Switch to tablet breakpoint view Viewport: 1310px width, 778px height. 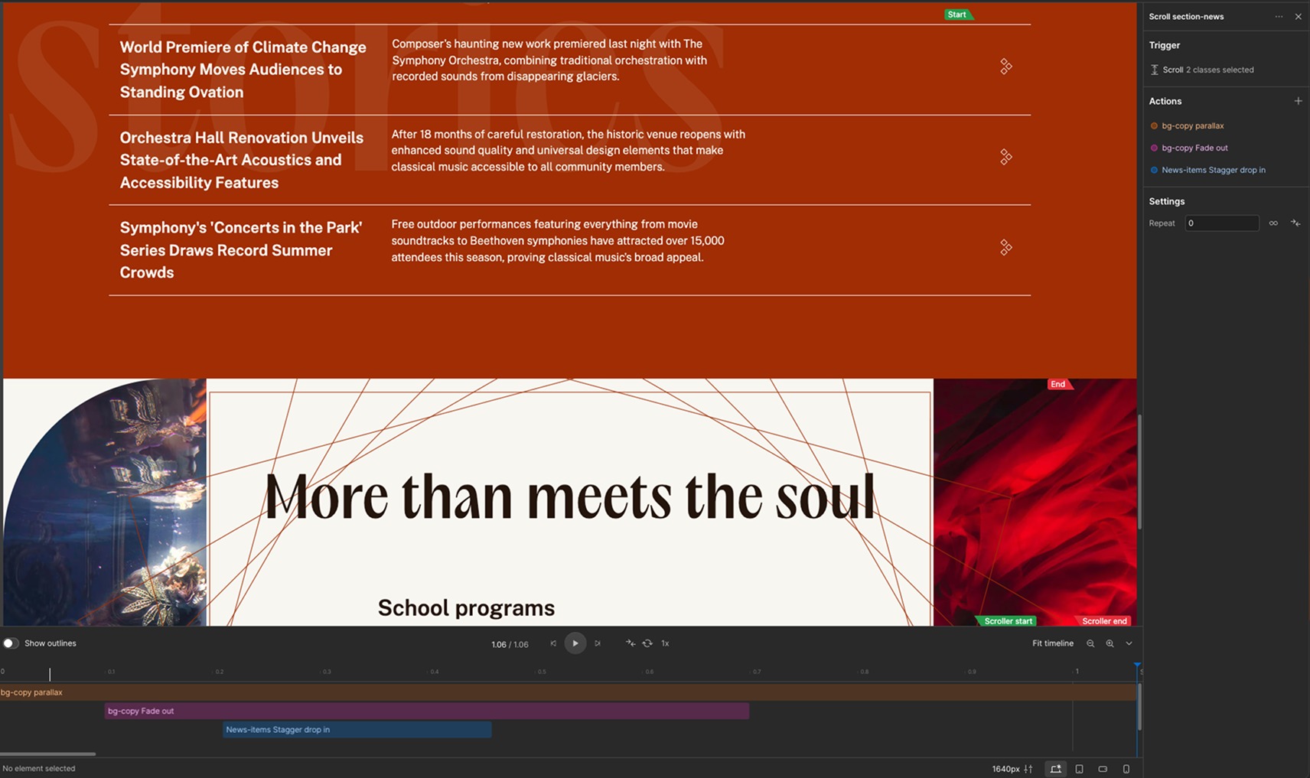click(x=1079, y=769)
